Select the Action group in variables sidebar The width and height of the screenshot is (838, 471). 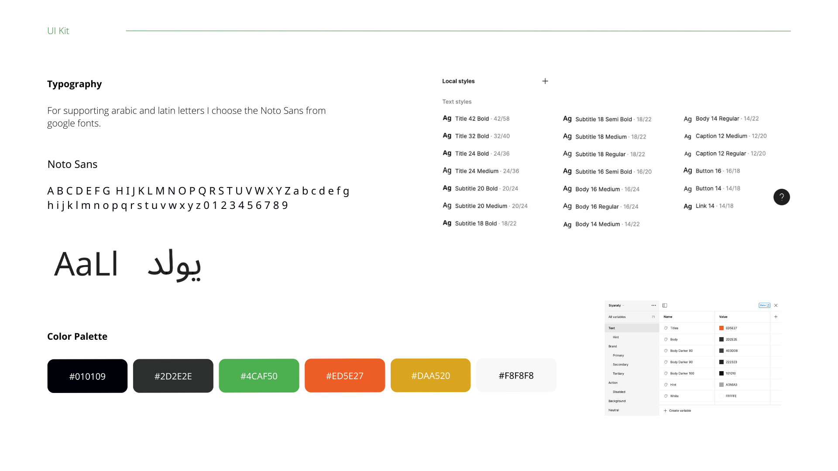pos(613,382)
